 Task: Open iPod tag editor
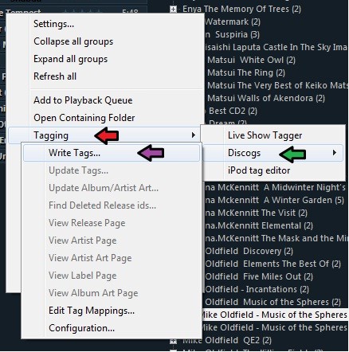[259, 170]
